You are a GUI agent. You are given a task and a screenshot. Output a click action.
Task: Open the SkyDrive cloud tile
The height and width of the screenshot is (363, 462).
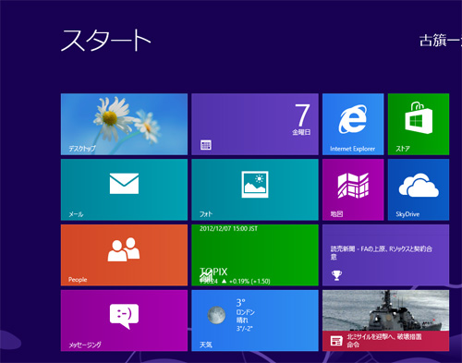(x=419, y=189)
